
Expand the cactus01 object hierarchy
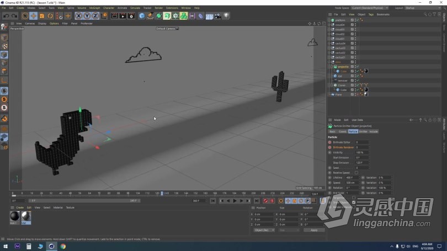pyautogui.click(x=329, y=57)
